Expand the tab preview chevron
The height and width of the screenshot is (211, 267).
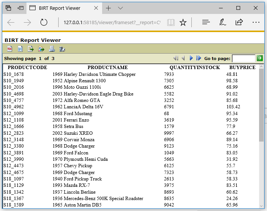tap(120, 8)
